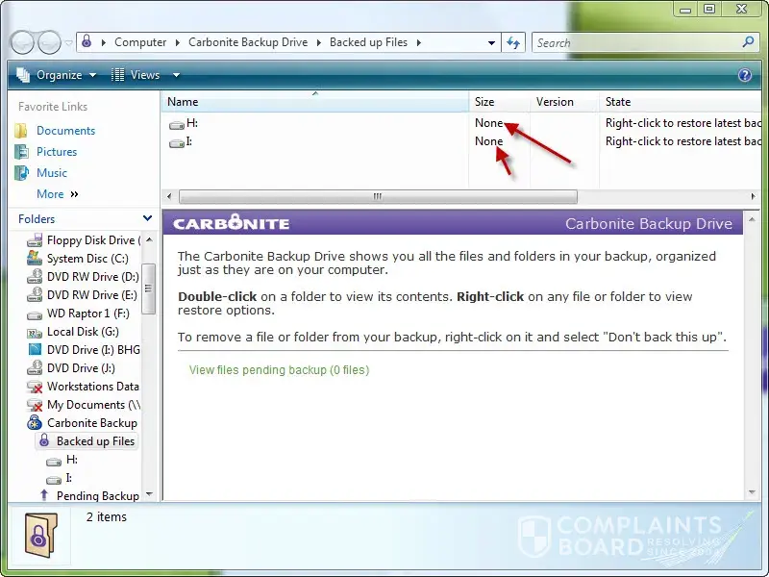This screenshot has width=769, height=577.
Task: Click the locked folder icon in details pane
Action: [40, 536]
